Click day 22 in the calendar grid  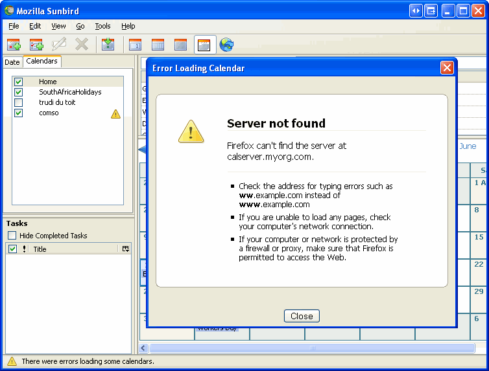[x=479, y=264]
